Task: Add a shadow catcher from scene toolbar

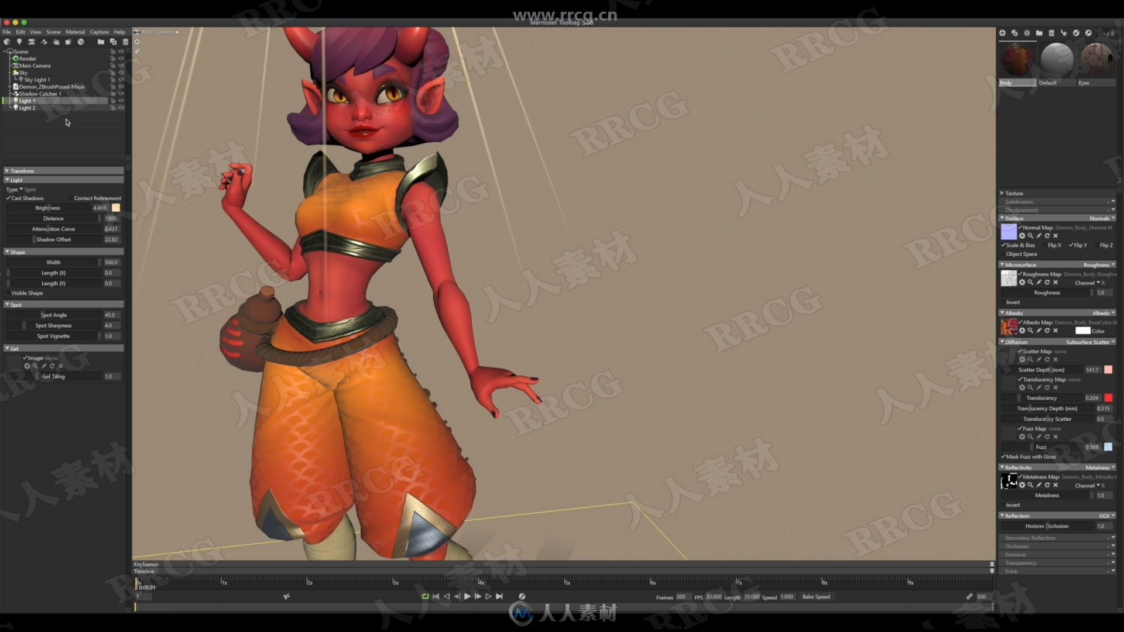Action: click(44, 42)
